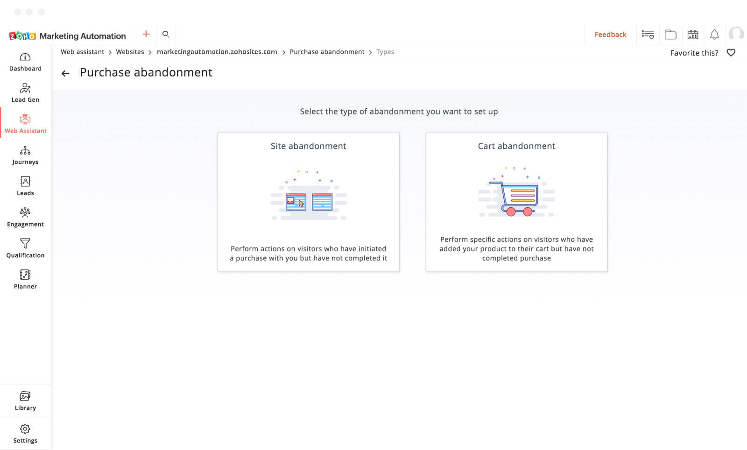Click the plus icon to create new
The height and width of the screenshot is (450, 747).
pyautogui.click(x=146, y=34)
